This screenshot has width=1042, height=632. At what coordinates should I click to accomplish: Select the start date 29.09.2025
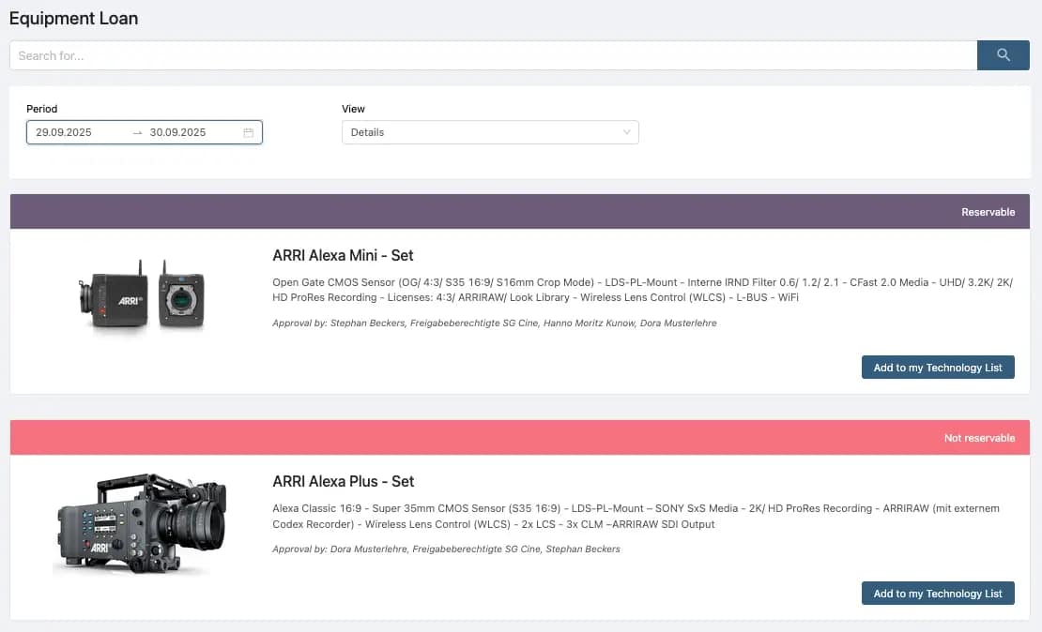click(x=64, y=133)
